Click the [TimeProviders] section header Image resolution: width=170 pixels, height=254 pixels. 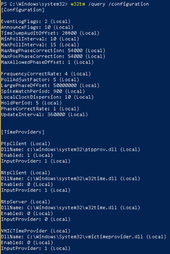pos(23,132)
